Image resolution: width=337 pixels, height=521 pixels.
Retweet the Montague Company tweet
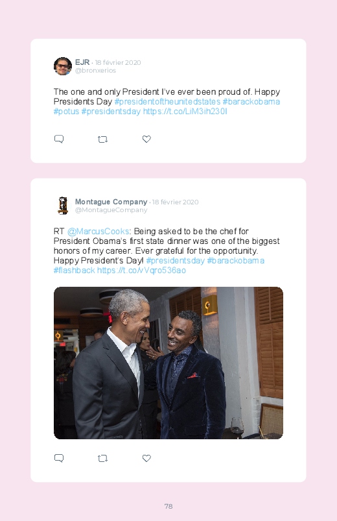pos(102,459)
